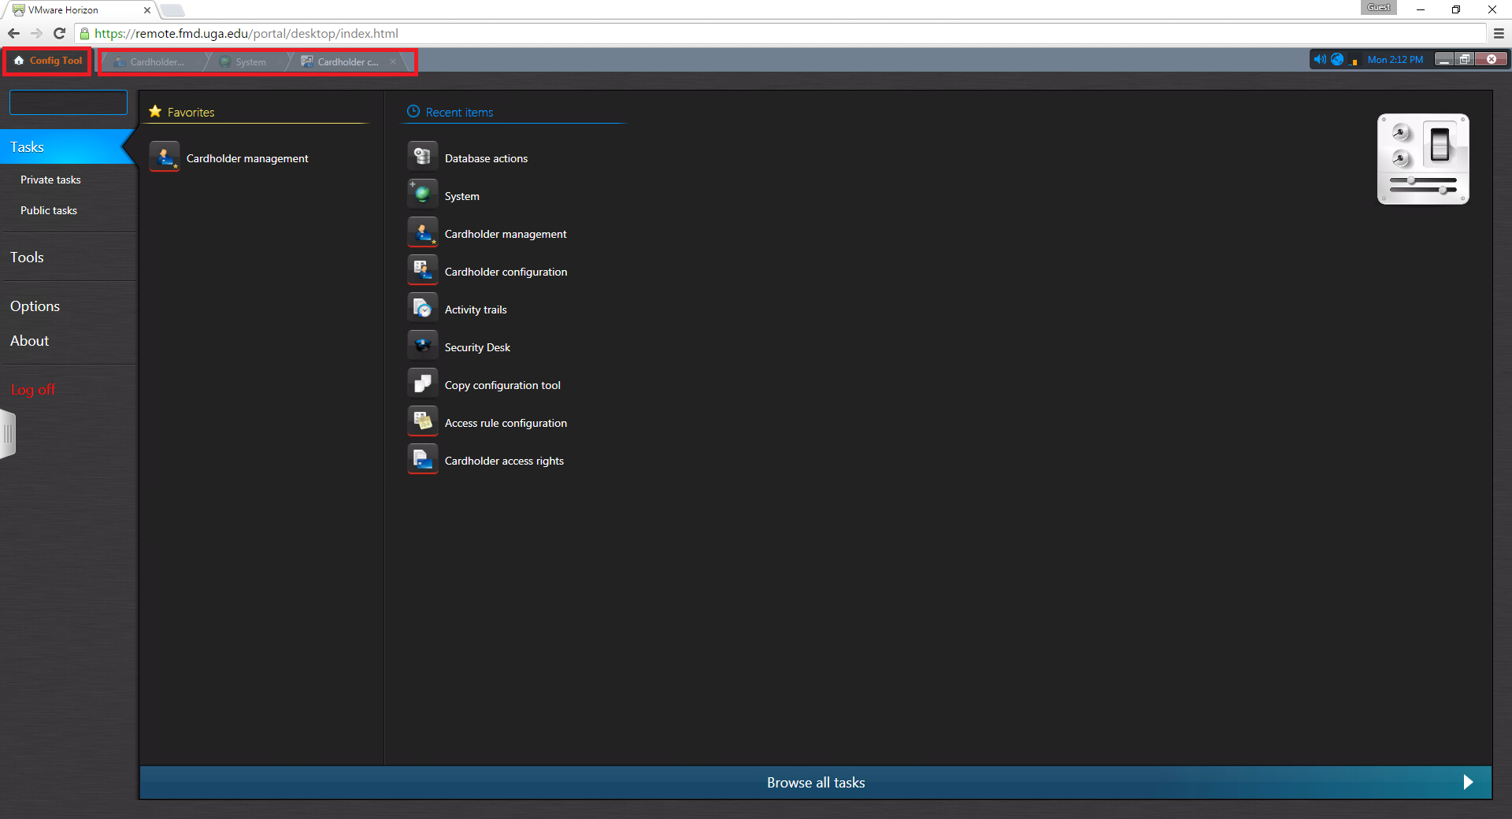Open Cardholder configuration in Recent items

tap(505, 272)
